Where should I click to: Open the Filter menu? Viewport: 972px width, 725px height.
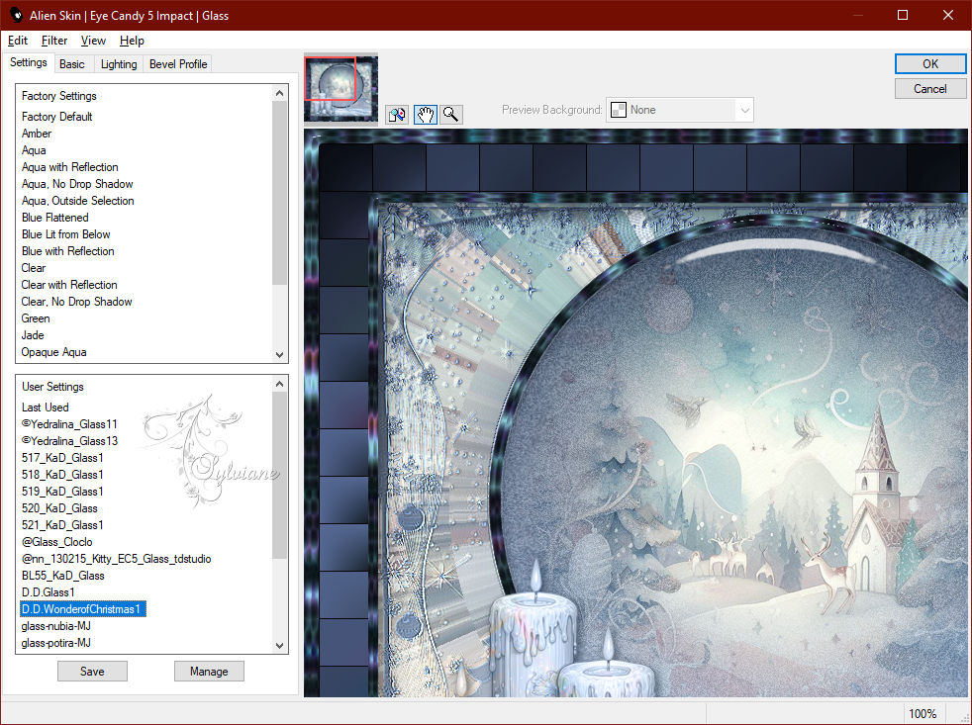54,41
